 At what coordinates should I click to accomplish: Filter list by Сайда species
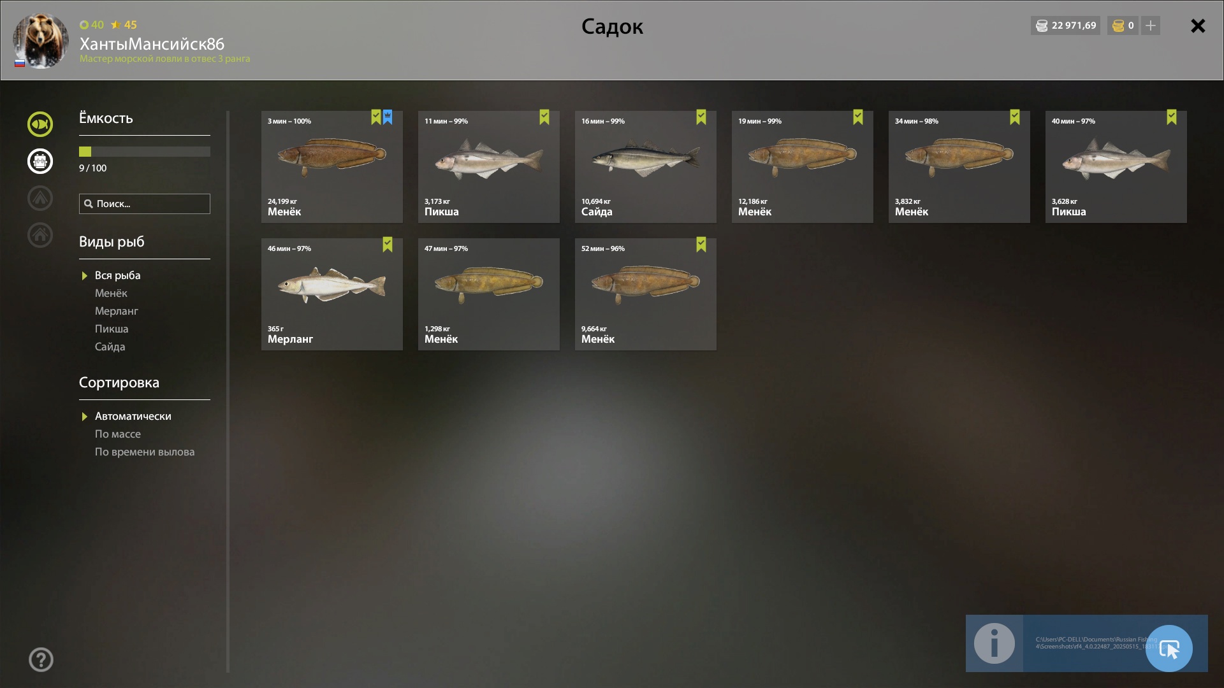(110, 347)
